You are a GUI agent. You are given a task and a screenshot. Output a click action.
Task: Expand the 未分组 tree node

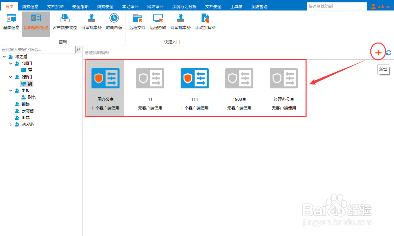pyautogui.click(x=10, y=124)
